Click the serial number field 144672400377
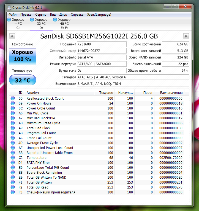 (102, 51)
